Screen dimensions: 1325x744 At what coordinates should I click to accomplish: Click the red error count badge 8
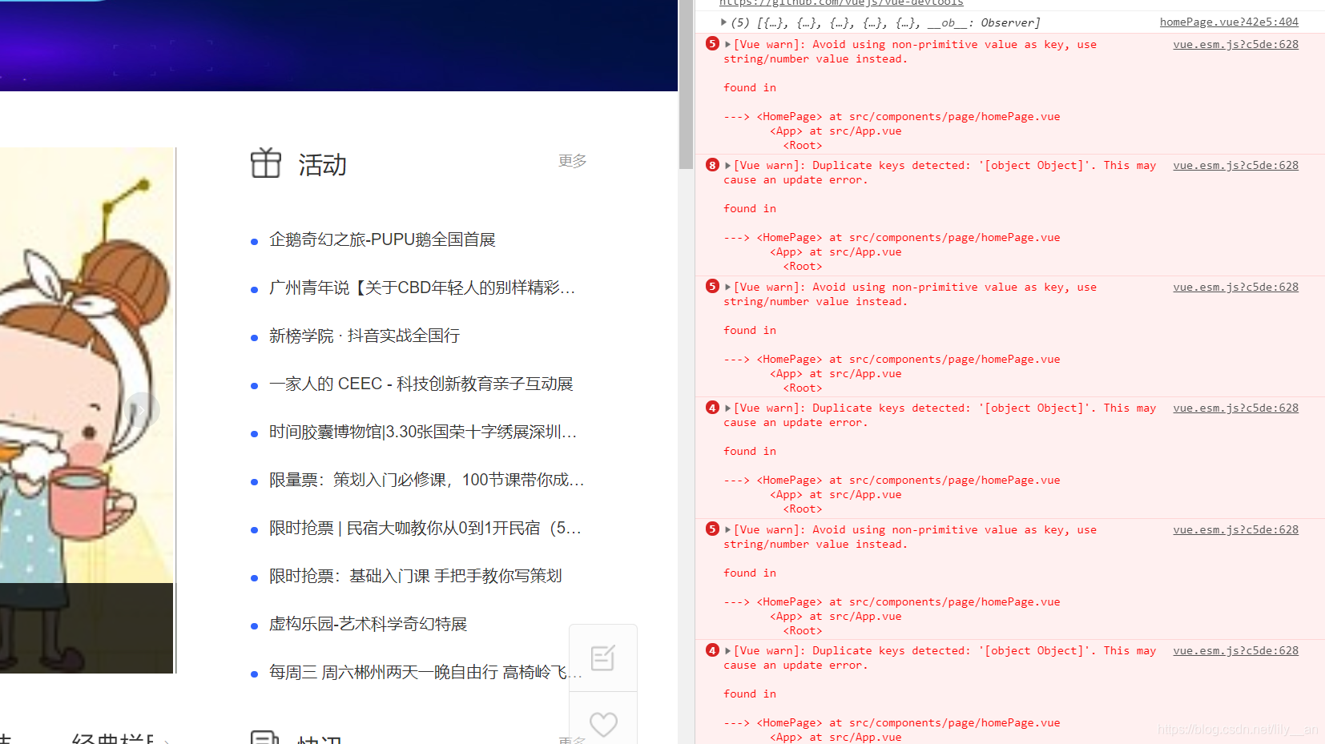click(x=712, y=165)
